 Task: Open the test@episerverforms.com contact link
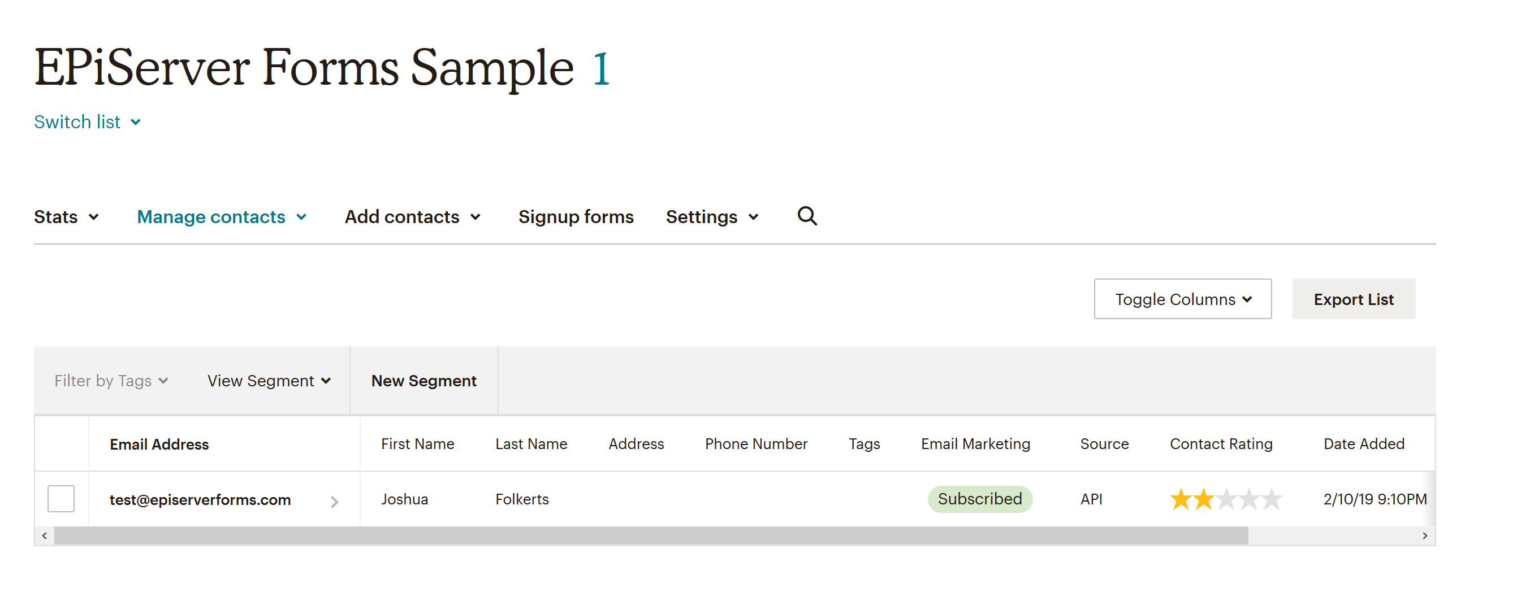point(200,499)
